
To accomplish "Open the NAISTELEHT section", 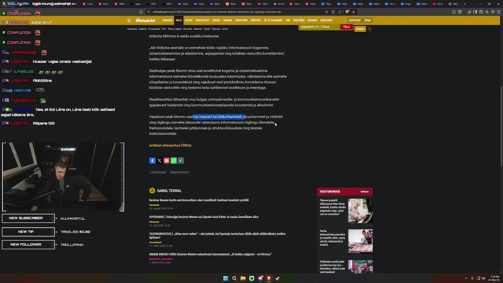I will pyautogui.click(x=202, y=20).
